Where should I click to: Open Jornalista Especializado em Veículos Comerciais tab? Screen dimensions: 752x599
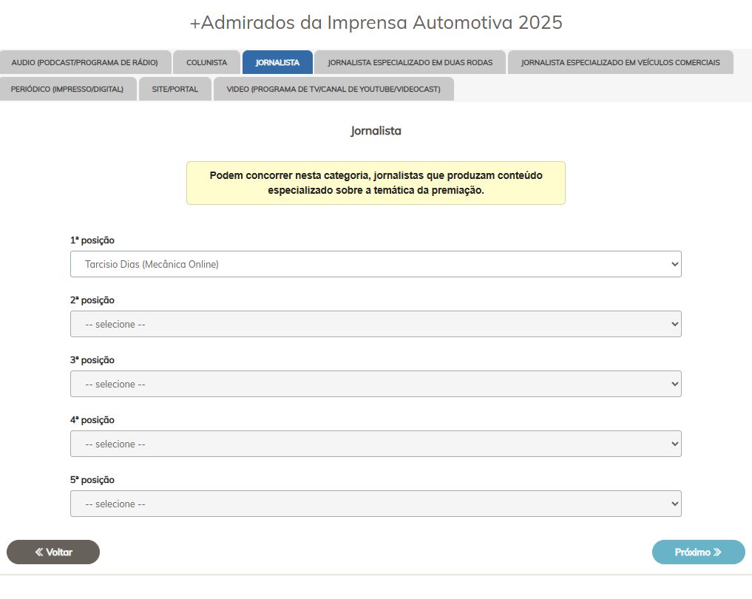click(x=620, y=62)
